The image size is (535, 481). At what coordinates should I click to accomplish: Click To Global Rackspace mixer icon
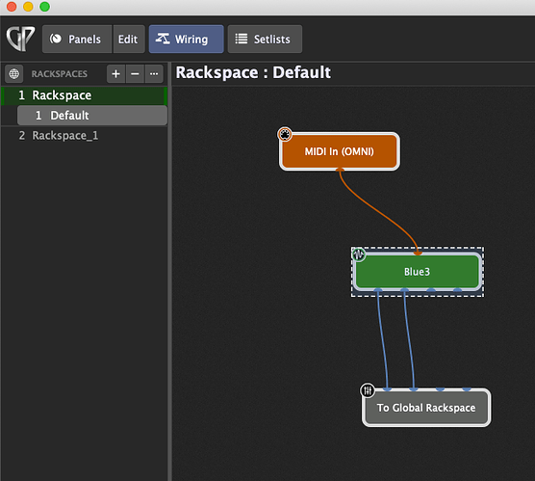[368, 390]
